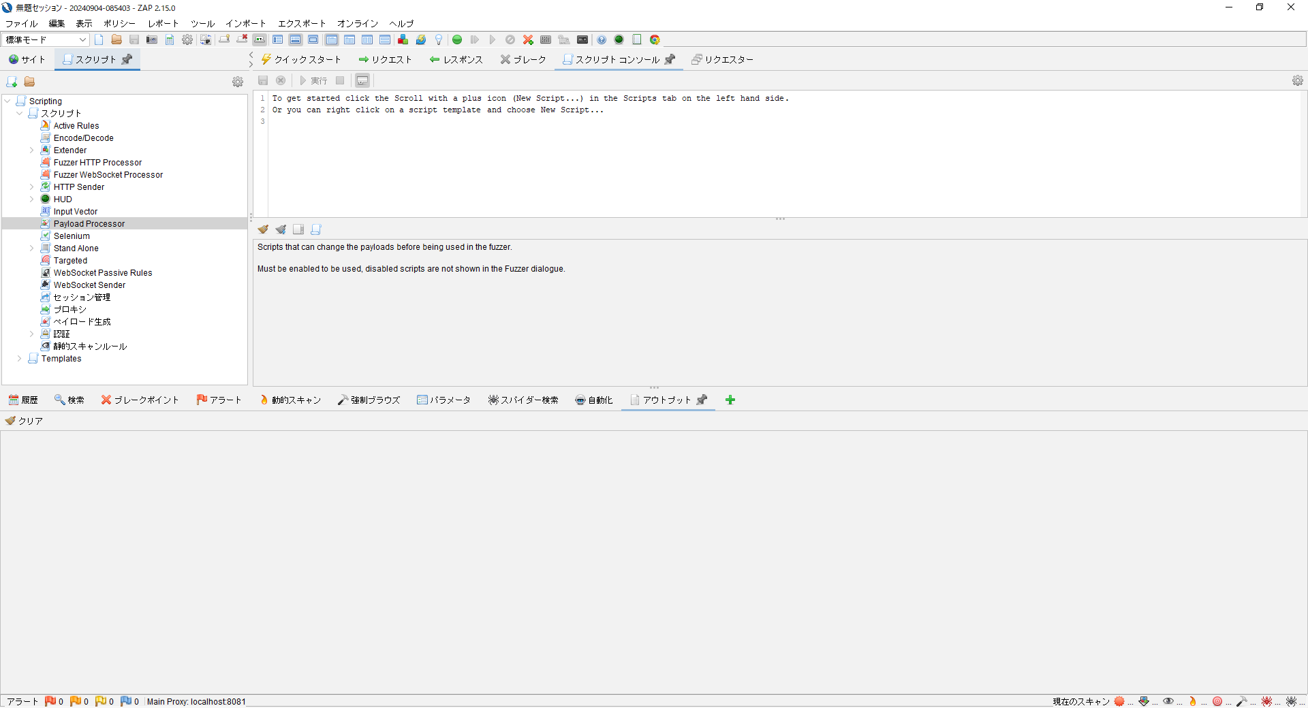
Task: Start a new session via blank page icon
Action: point(99,39)
